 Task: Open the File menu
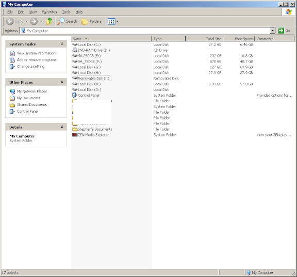pos(10,12)
